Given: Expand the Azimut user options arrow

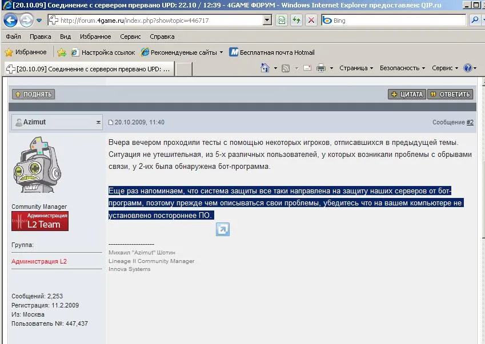Looking at the screenshot, I should point(98,123).
